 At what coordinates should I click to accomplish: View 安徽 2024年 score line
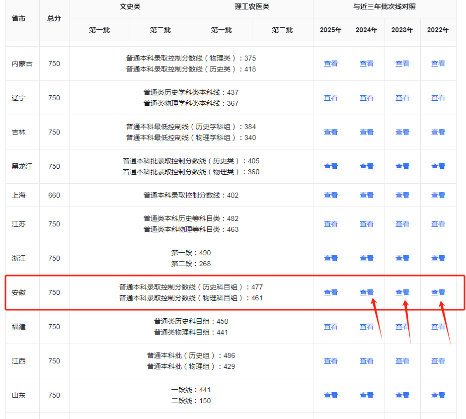[x=367, y=292]
